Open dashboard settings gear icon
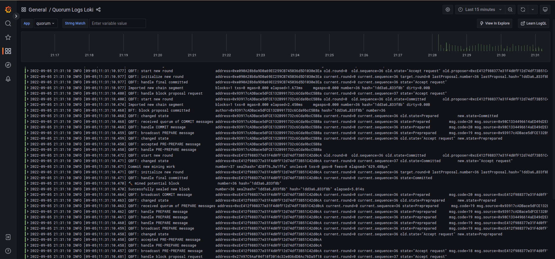The height and width of the screenshot is (259, 555). coord(447,10)
